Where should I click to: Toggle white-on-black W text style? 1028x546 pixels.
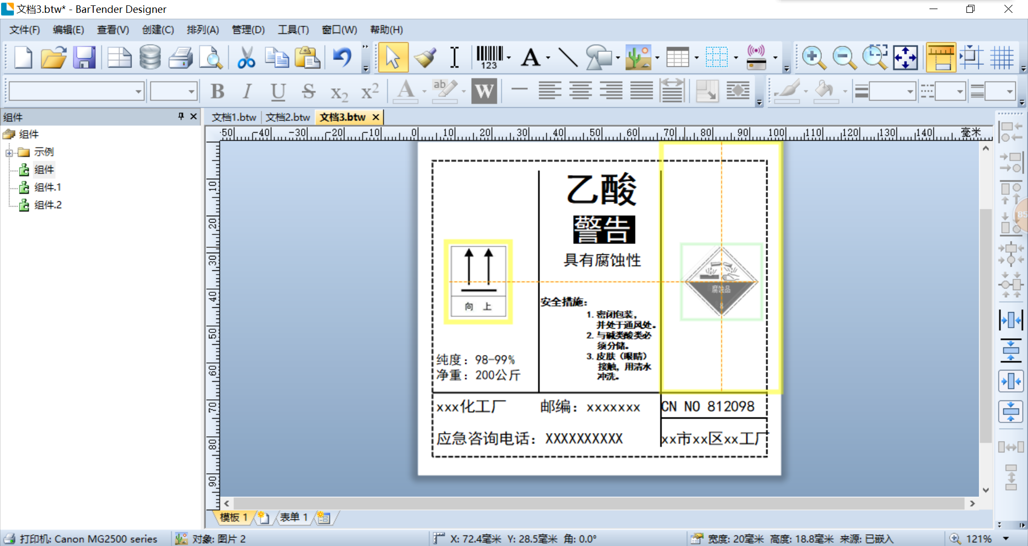pyautogui.click(x=484, y=91)
